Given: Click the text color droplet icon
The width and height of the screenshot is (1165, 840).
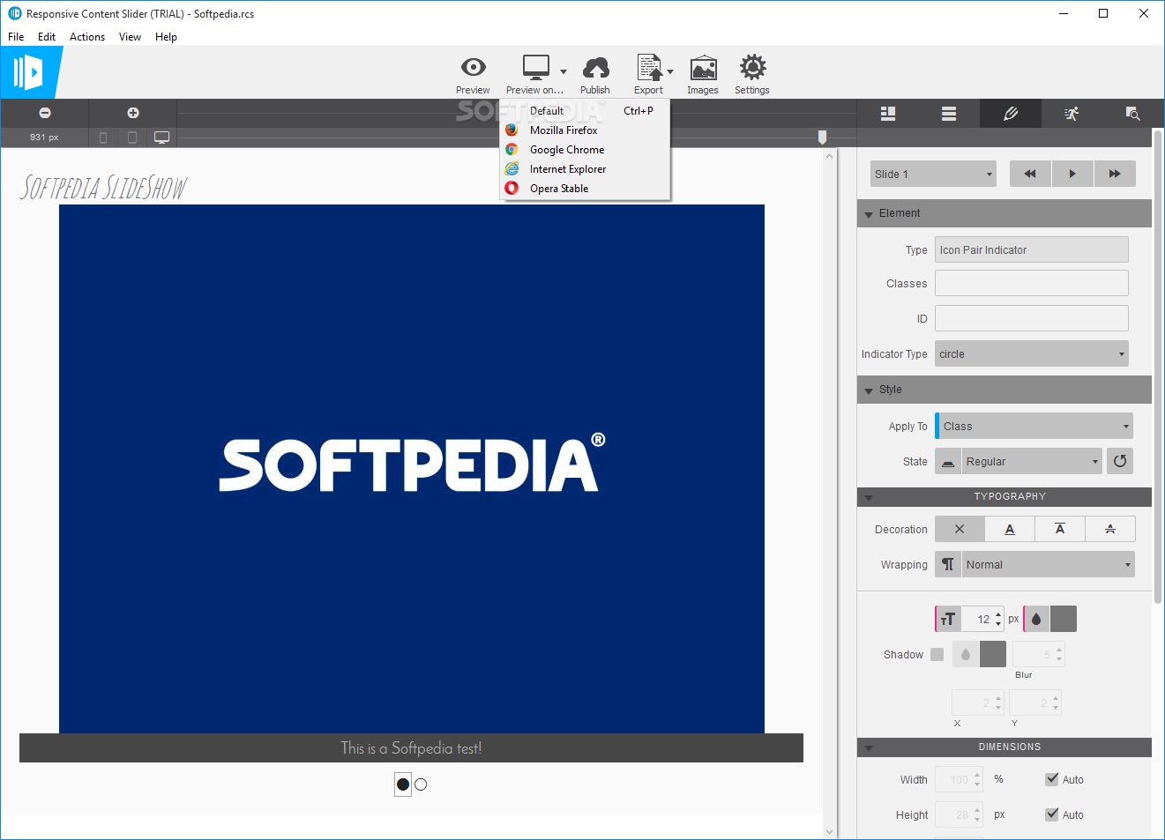Looking at the screenshot, I should [1036, 619].
